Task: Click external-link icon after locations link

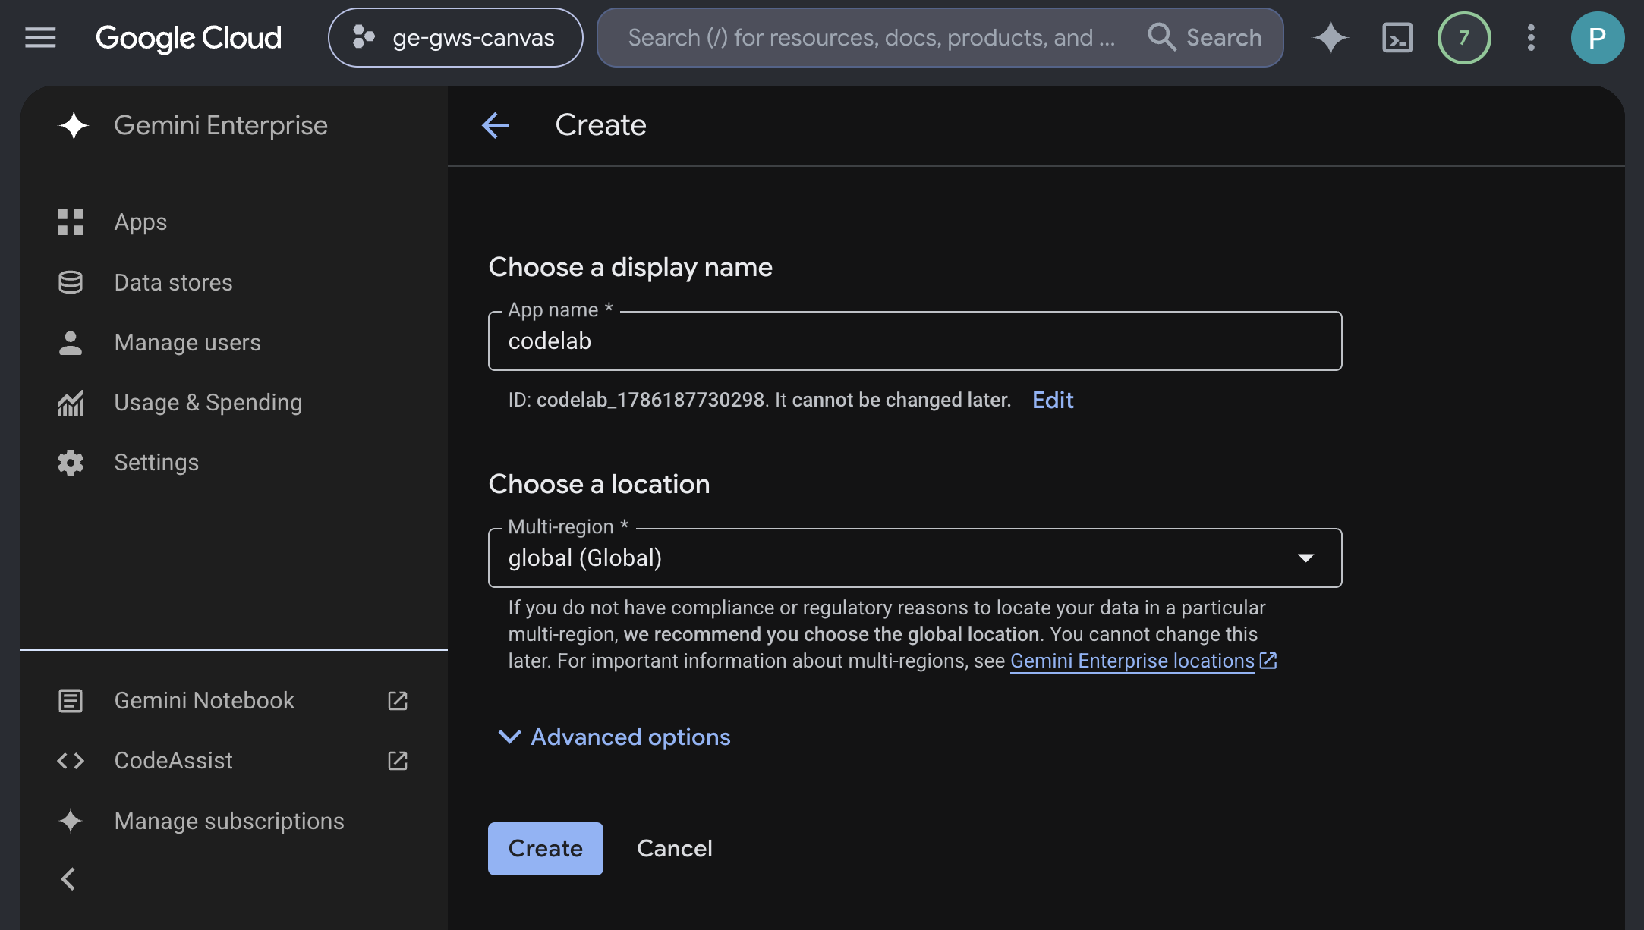Action: click(1268, 661)
